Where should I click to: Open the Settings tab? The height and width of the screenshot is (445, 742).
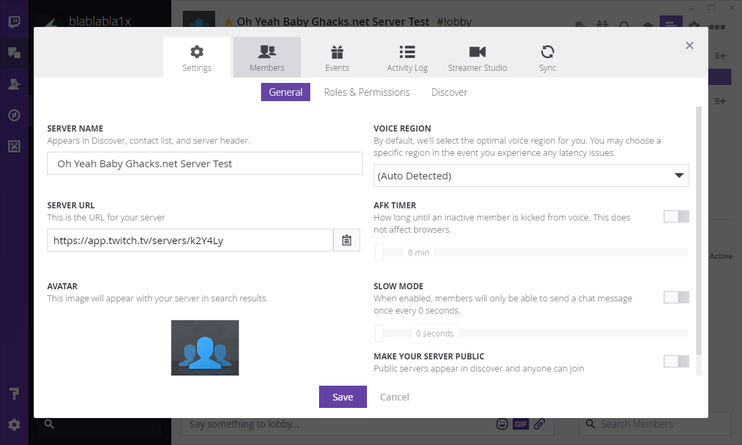click(197, 58)
